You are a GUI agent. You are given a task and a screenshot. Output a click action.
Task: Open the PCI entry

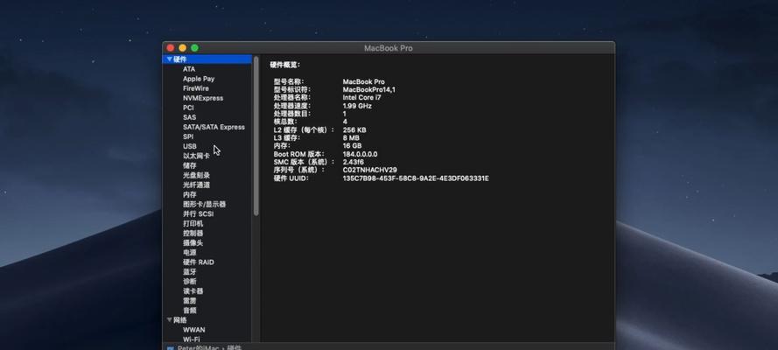188,108
